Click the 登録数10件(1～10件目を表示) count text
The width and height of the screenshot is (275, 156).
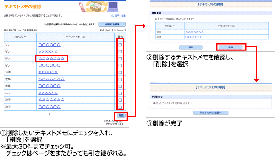tap(20, 31)
